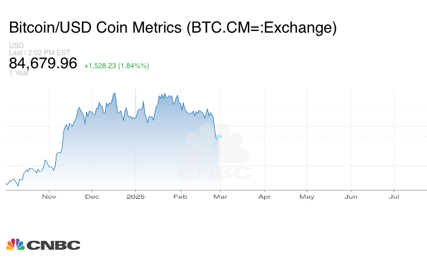
Task: Click the CNBC peacock logo icon at bottom left
Action: coord(15,244)
